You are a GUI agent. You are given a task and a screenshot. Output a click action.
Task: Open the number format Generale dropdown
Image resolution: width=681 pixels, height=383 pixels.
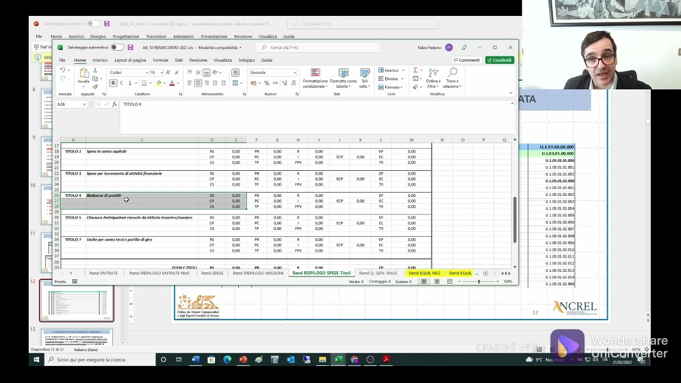294,72
